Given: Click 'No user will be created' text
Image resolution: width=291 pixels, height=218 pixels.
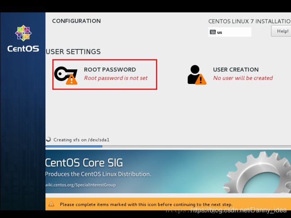Looking at the screenshot, I should [243, 78].
